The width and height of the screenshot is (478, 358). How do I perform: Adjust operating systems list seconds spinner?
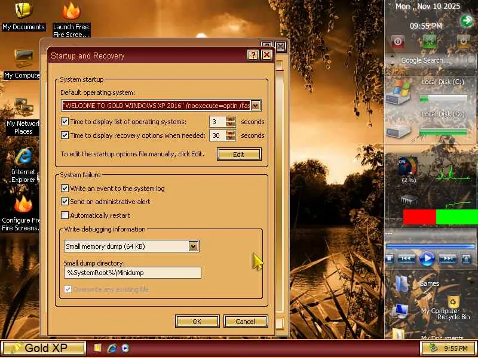(231, 122)
